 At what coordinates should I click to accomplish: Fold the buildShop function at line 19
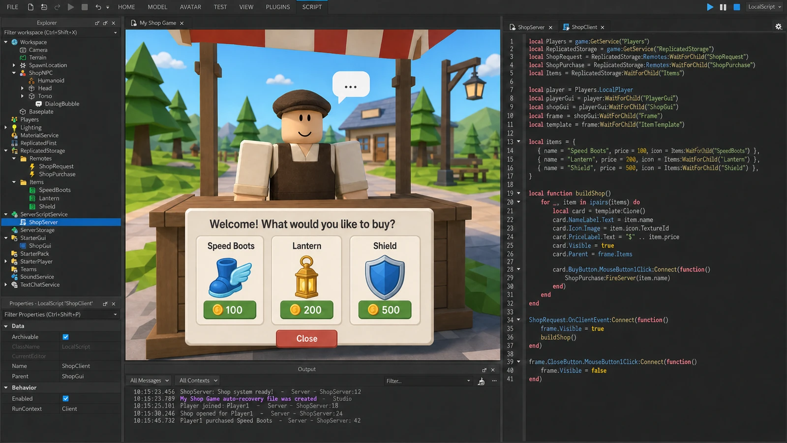coord(518,193)
